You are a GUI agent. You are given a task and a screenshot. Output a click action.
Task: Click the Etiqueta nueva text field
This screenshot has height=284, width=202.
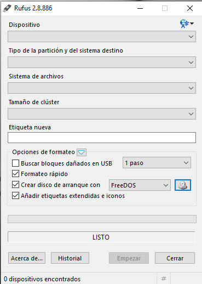(102, 138)
